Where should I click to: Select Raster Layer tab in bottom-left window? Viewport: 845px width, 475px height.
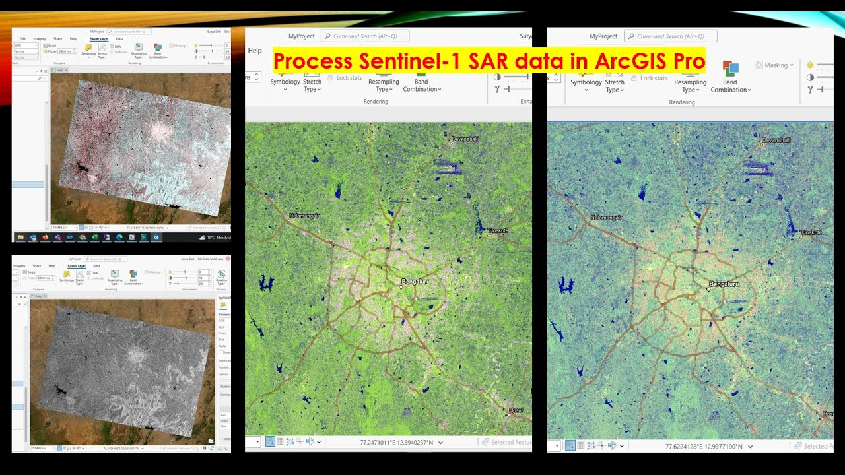77,266
